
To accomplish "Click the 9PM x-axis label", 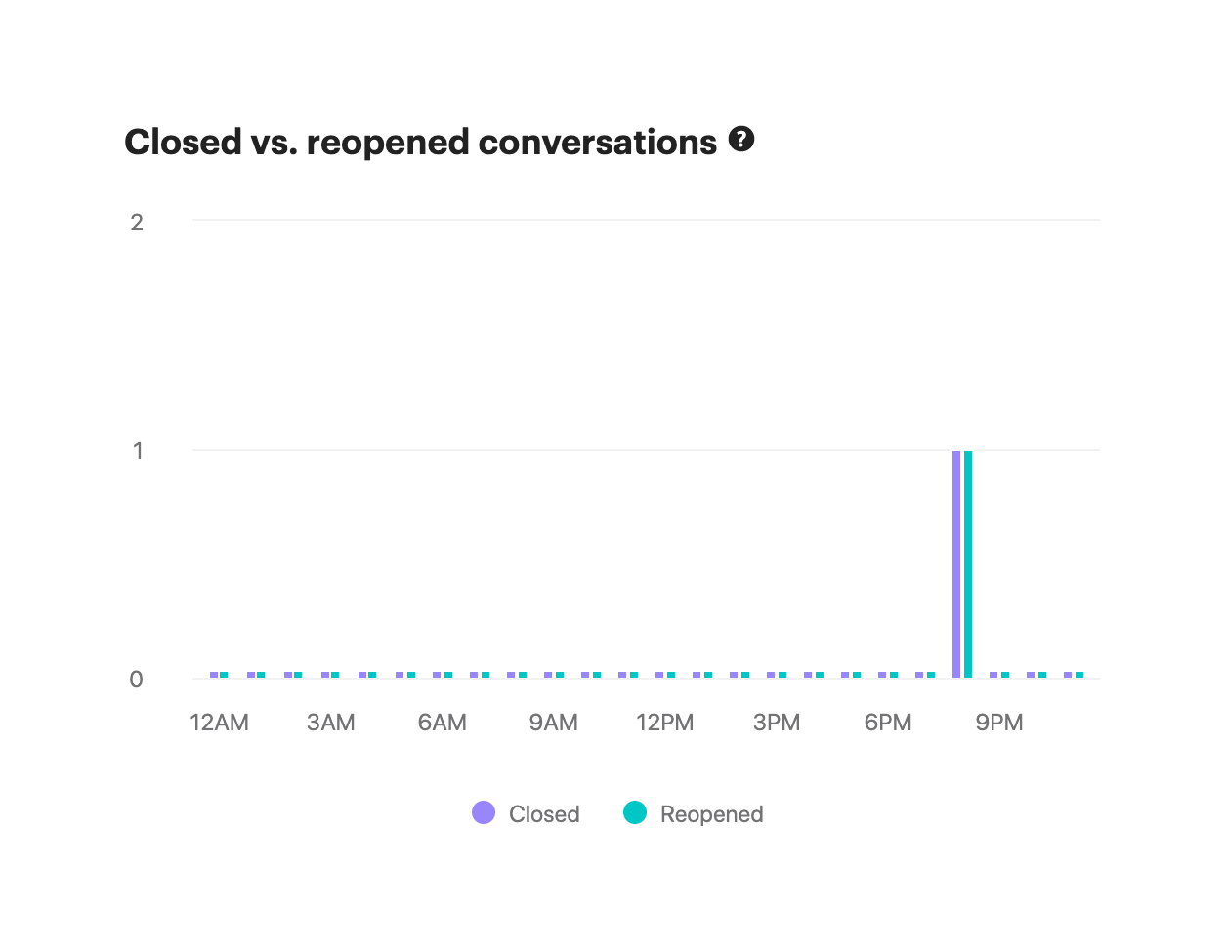I will tap(999, 723).
